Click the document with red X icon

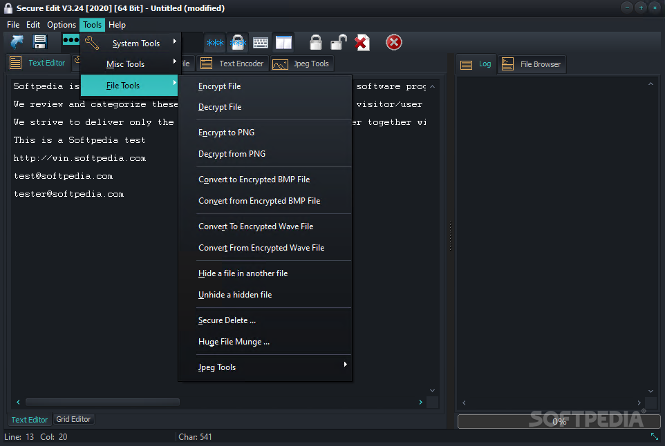click(x=362, y=42)
